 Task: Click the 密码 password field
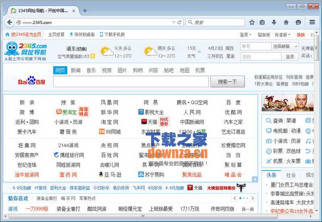260,56
